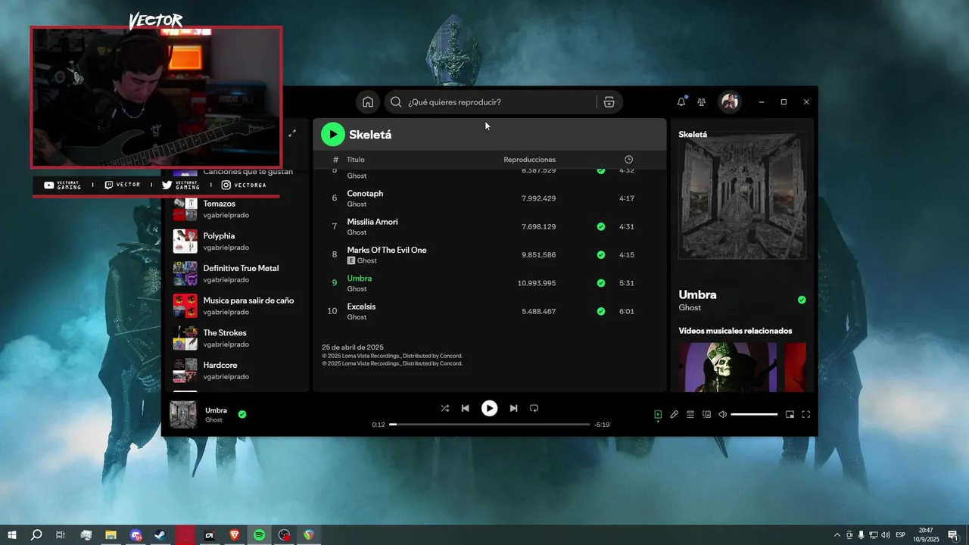
Task: Select the track Cenotaph
Action: pyautogui.click(x=365, y=194)
